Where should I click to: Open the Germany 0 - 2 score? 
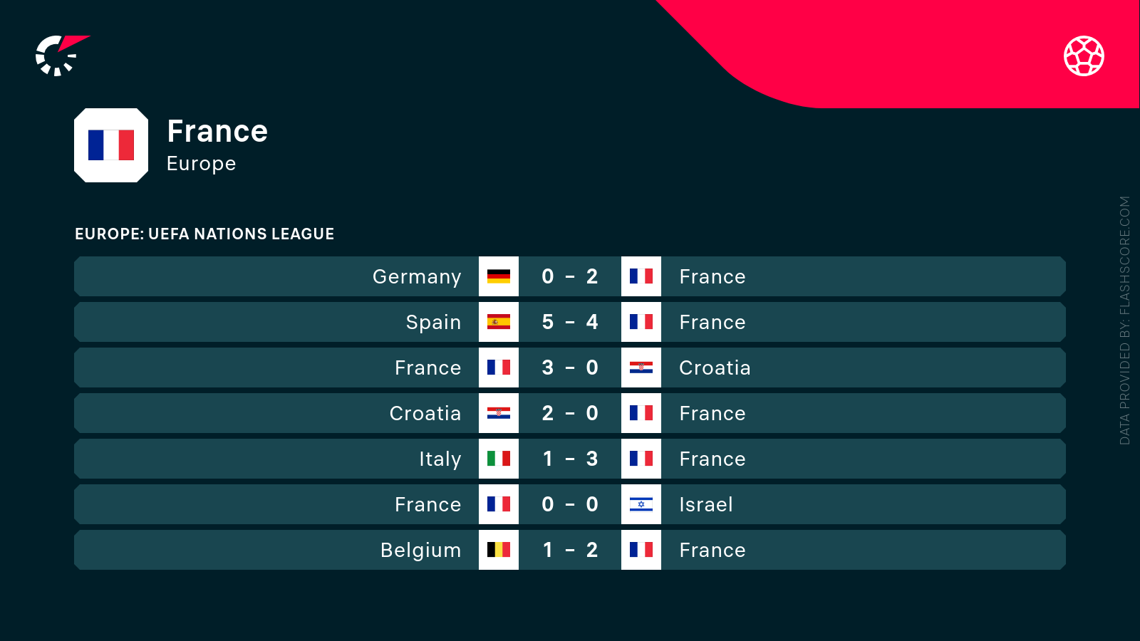(570, 276)
